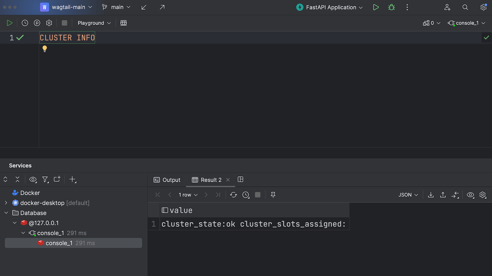Click the cluster_state result cell
The image size is (492, 276).
[254, 224]
